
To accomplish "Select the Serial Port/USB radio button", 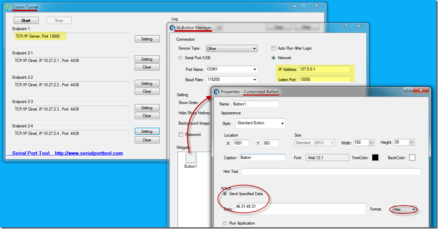I will pyautogui.click(x=180, y=58).
